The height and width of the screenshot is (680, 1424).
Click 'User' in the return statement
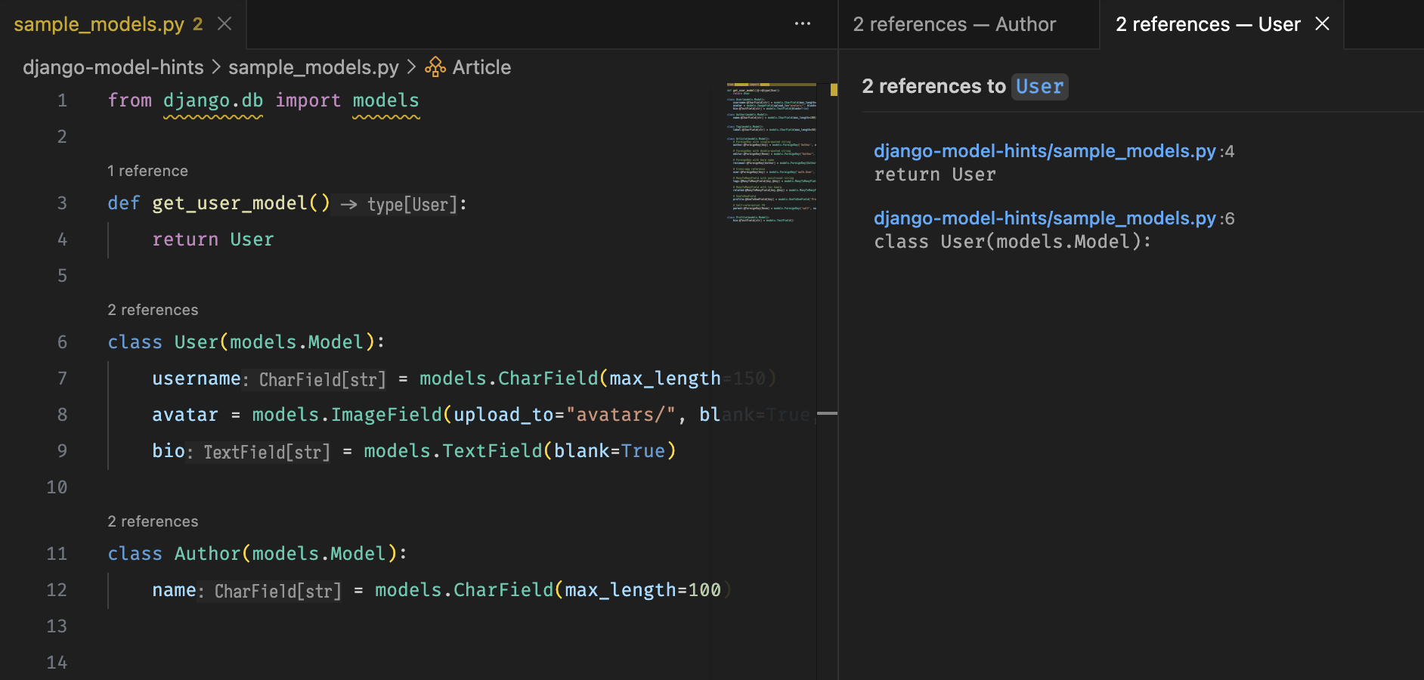click(x=252, y=240)
